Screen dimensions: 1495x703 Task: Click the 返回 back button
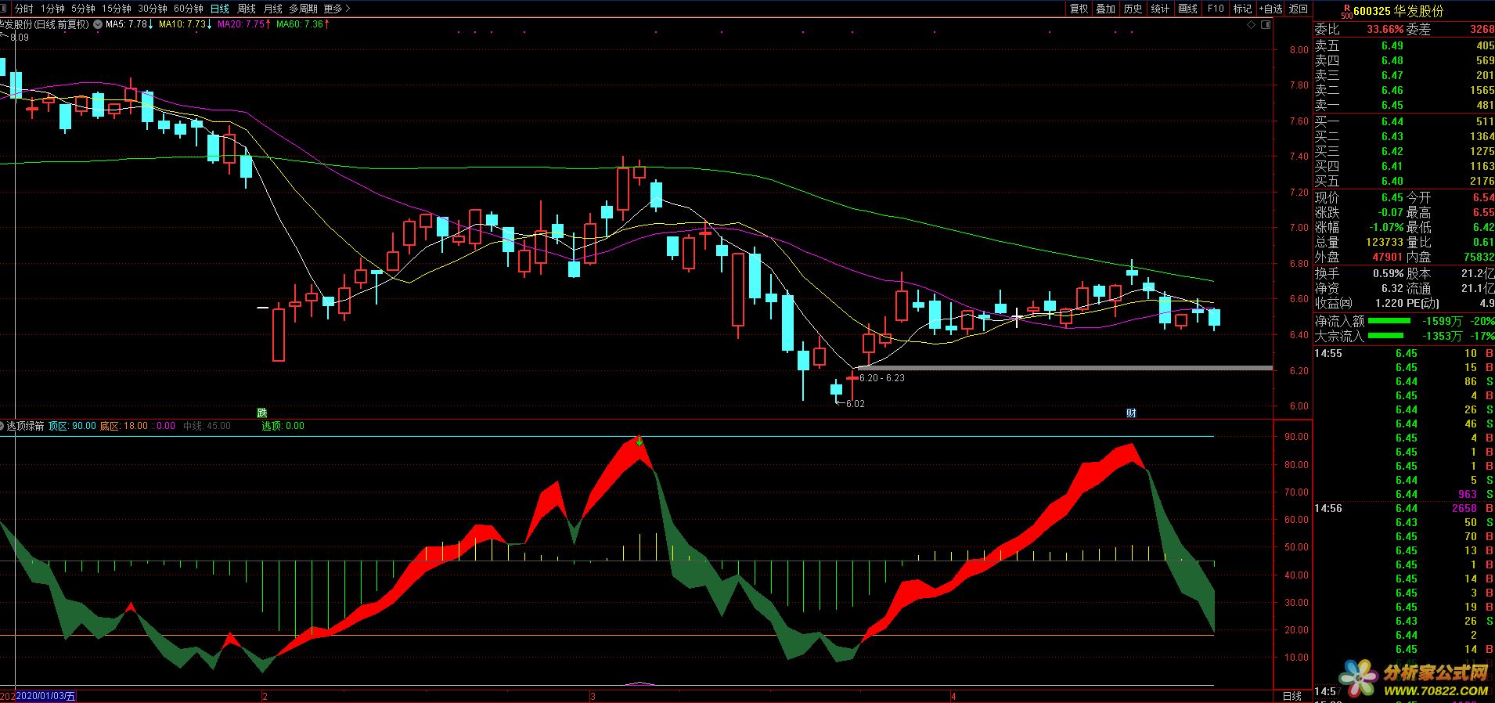pos(1299,9)
